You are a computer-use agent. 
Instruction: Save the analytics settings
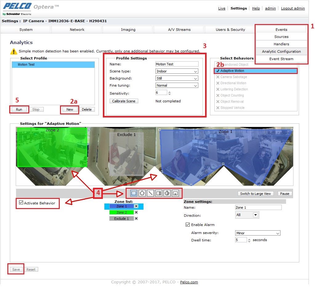point(16,269)
